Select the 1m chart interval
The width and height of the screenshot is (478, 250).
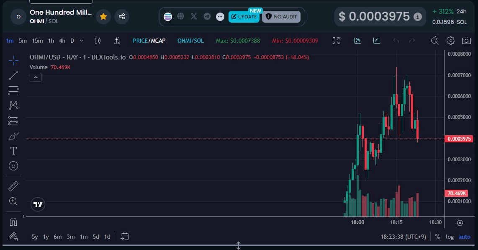[x=10, y=41]
